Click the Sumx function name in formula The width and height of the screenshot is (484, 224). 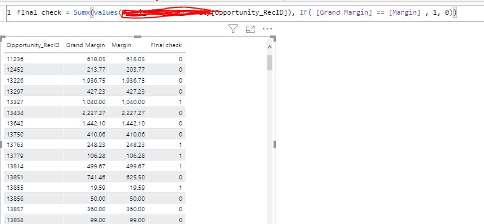pyautogui.click(x=81, y=13)
